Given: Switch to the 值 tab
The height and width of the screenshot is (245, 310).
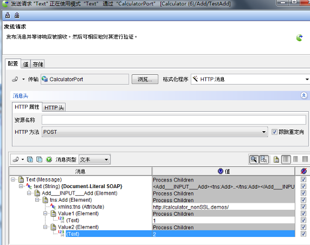Looking at the screenshot, I should (x=26, y=65).
